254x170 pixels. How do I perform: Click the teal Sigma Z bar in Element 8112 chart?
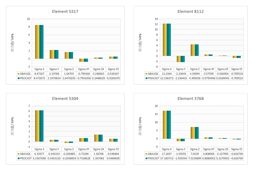[197, 50]
